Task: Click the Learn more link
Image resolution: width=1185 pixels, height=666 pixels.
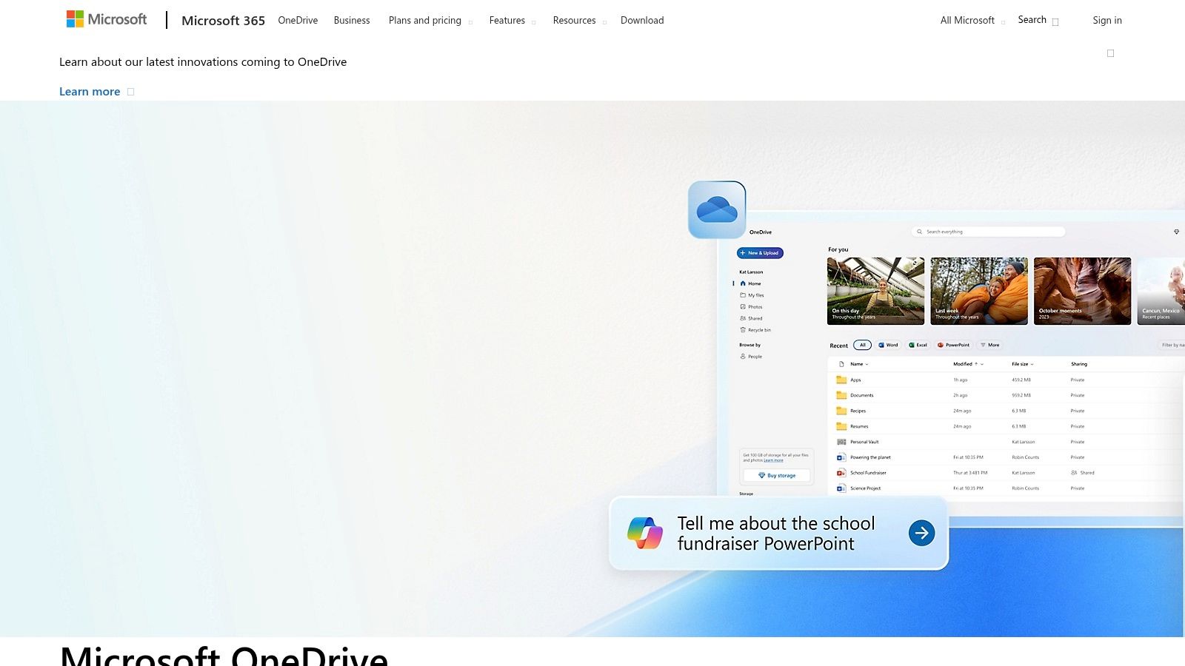Action: [x=96, y=92]
